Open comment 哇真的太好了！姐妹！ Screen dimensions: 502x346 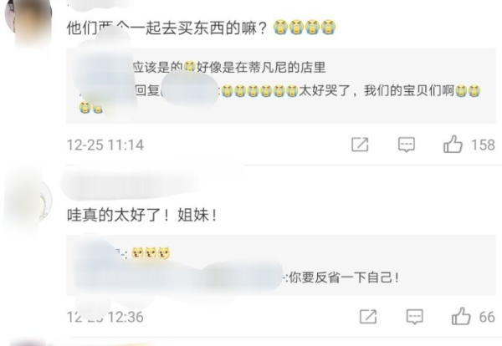tap(142, 215)
